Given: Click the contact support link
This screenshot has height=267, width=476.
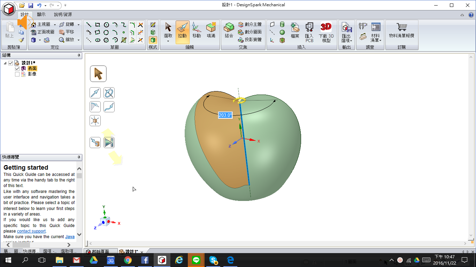Looking at the screenshot, I should coord(31,231).
